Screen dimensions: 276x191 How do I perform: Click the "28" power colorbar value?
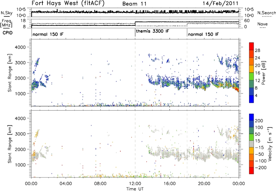(257, 50)
